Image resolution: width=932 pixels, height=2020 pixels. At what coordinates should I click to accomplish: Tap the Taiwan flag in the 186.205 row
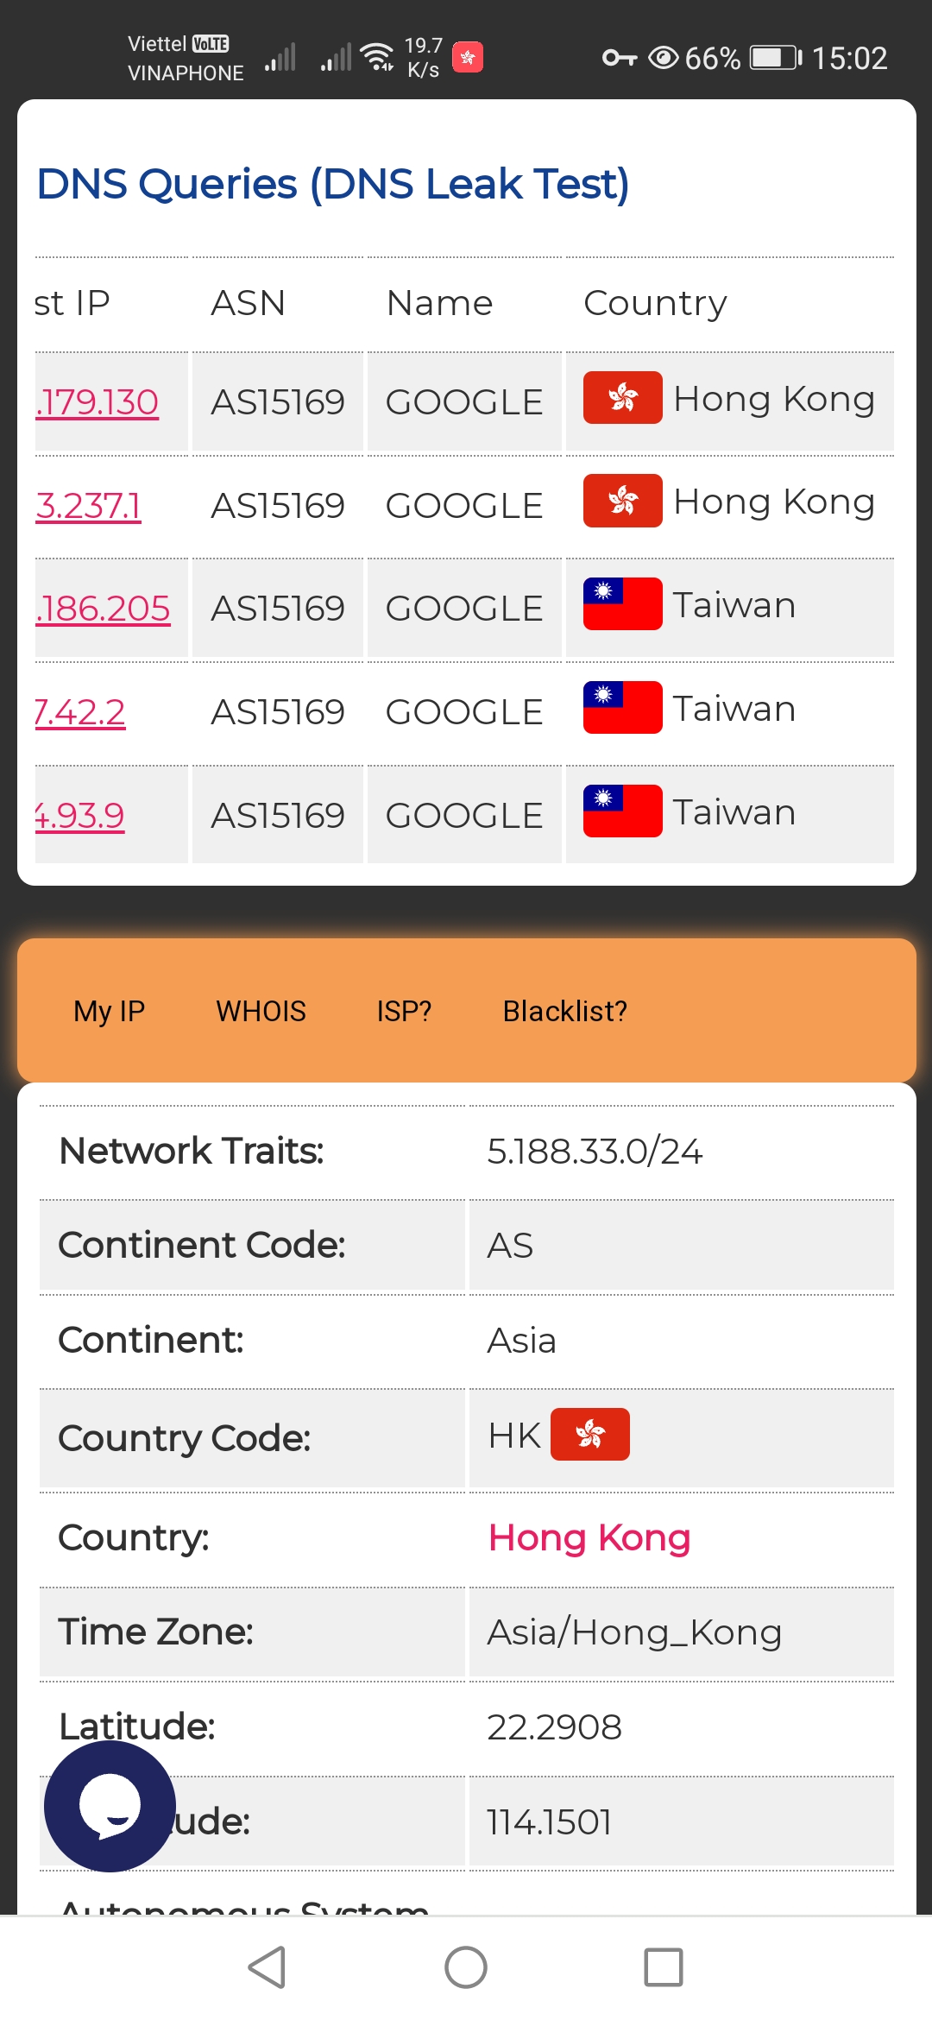point(622,604)
